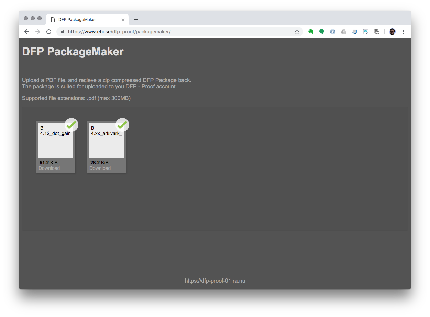The image size is (430, 317).
Task: Select the DFP PackageMaker tab
Action: pyautogui.click(x=87, y=20)
